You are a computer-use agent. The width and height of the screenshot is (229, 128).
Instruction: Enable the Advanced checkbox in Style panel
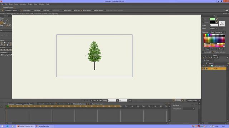pyautogui.click(x=203, y=52)
